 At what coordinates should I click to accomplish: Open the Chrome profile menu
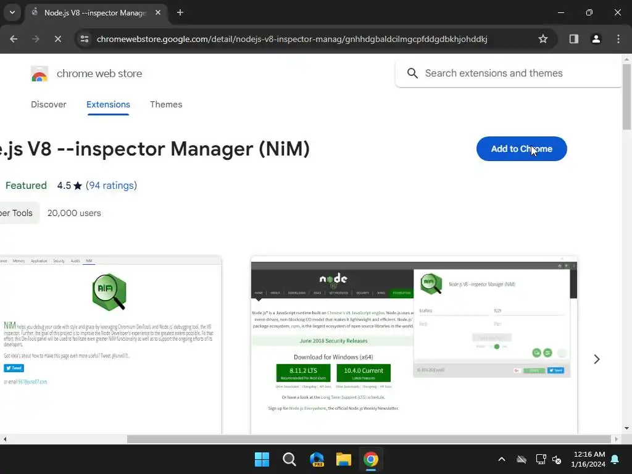tap(596, 39)
